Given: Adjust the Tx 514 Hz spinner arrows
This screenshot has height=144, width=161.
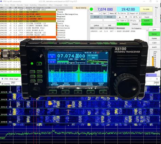Looking at the screenshot, I should (128, 13).
